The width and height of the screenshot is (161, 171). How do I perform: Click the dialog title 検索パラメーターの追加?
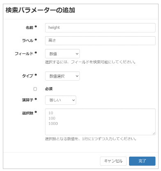click(40, 10)
